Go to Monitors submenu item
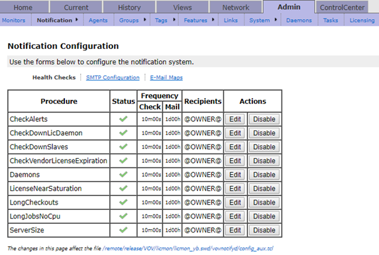This screenshot has height=255, width=379. click(x=13, y=21)
